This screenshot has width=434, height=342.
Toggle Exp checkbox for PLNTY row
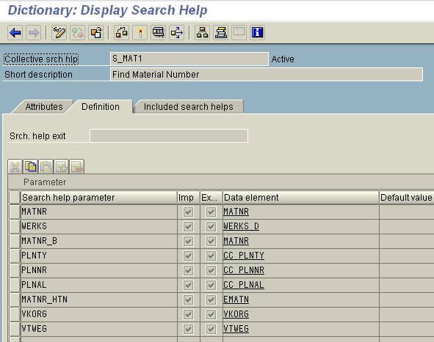211,256
